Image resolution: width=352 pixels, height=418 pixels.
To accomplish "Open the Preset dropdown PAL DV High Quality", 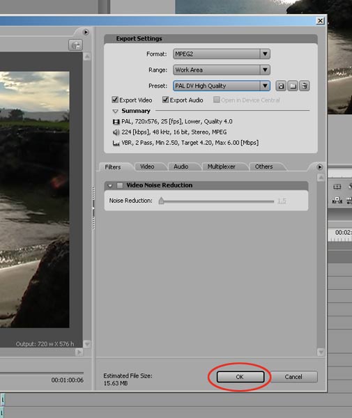I will 222,86.
